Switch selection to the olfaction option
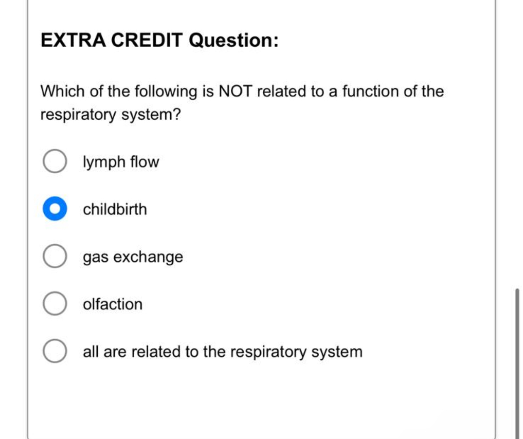 point(55,303)
